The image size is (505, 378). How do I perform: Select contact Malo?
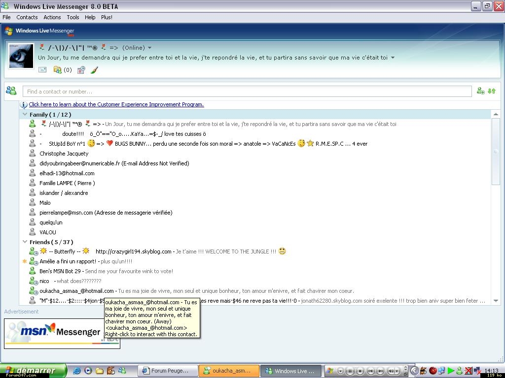click(45, 203)
